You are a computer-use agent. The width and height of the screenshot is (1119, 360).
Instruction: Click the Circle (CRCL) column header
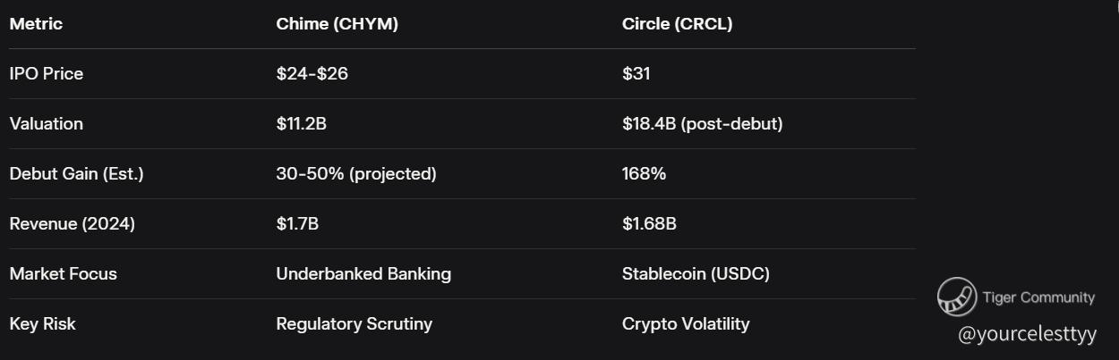(x=677, y=24)
